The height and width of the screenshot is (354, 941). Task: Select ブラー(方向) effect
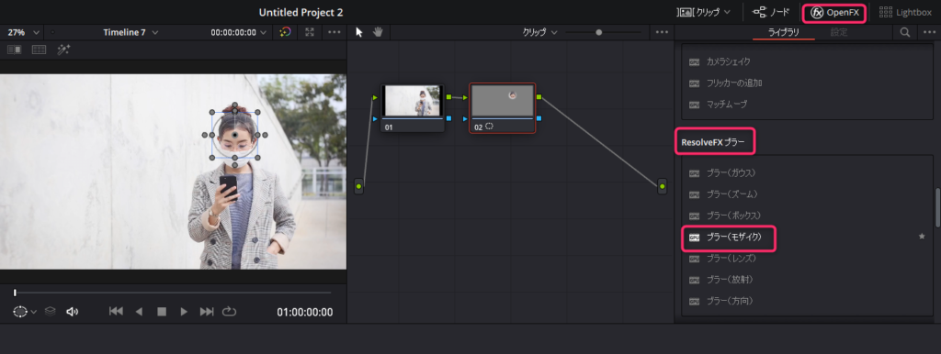pyautogui.click(x=729, y=301)
